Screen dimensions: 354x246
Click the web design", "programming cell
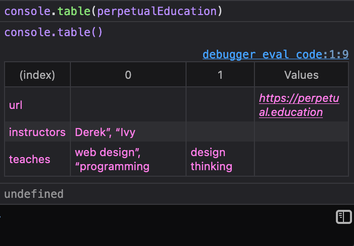[x=128, y=159]
